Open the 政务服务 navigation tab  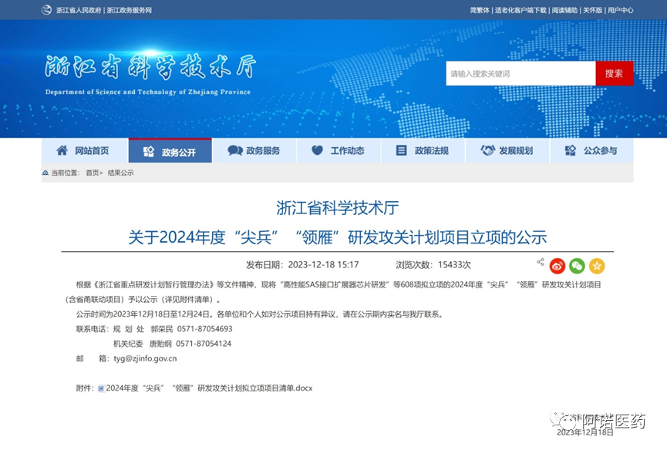pos(254,151)
